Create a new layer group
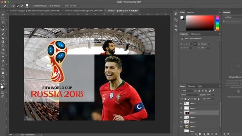This screenshot has height=136, width=242. point(208,134)
